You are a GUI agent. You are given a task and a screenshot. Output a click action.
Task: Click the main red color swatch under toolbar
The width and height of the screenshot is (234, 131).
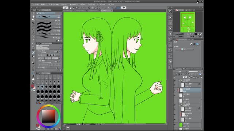pos(33,86)
